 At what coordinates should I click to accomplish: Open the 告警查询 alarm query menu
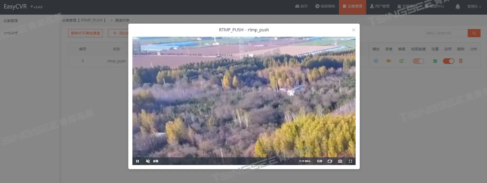point(407,6)
